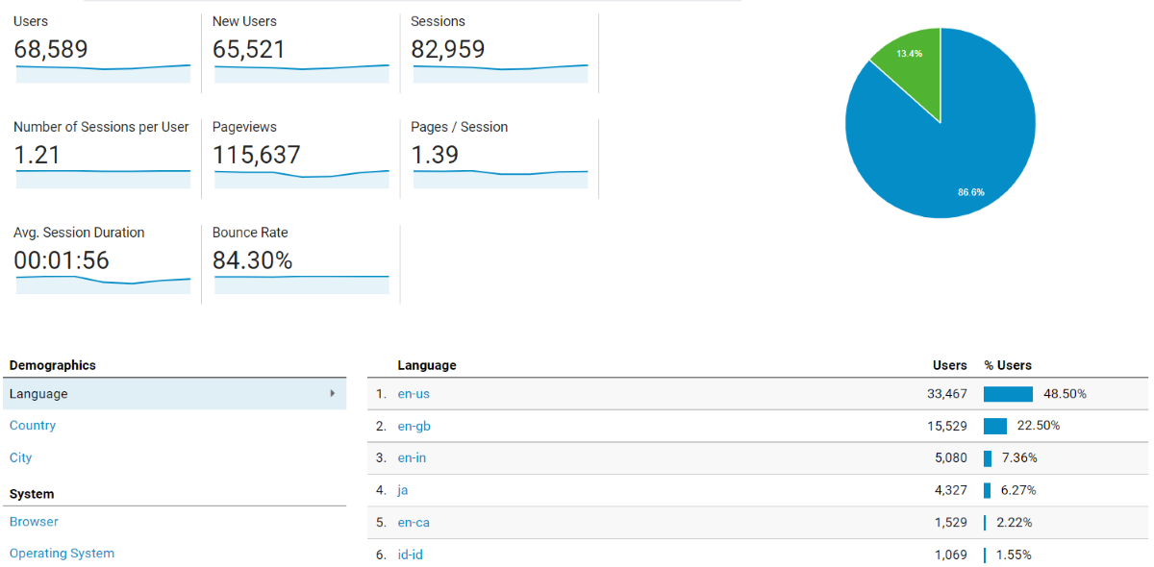Click the 1.55% users percentage
Image resolution: width=1154 pixels, height=567 pixels.
click(x=1014, y=555)
